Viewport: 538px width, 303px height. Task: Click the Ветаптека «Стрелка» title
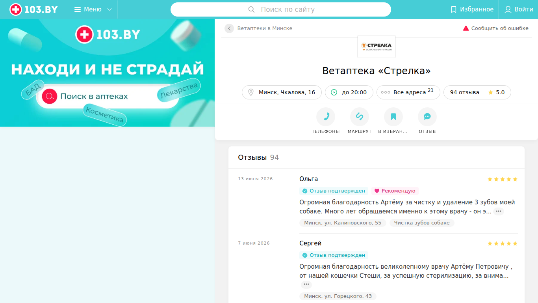coord(377,71)
